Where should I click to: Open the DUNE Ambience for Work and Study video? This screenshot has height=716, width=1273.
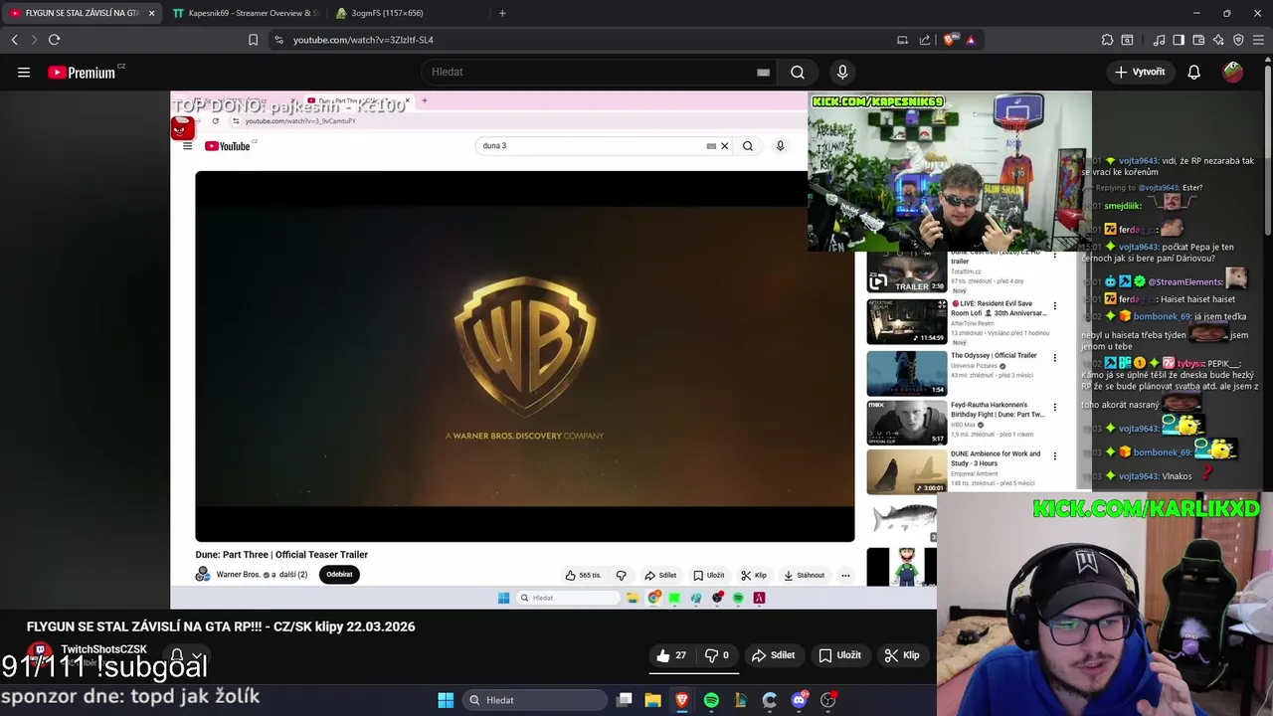click(x=906, y=471)
